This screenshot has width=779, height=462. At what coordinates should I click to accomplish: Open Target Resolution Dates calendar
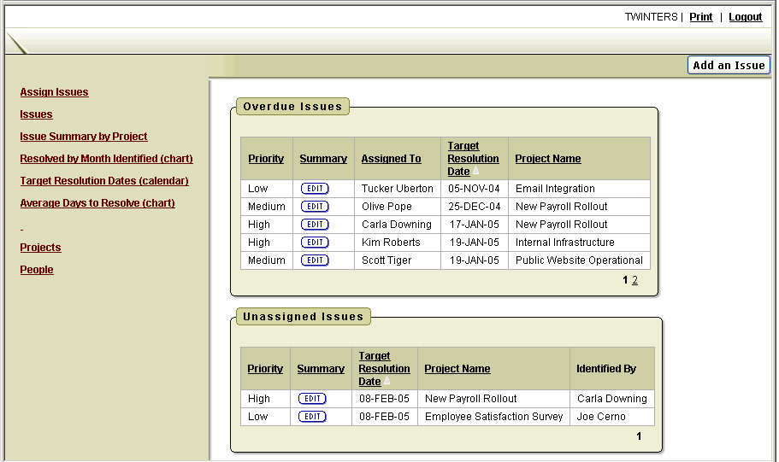(104, 181)
